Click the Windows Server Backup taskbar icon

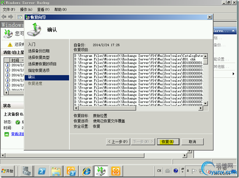(x=101, y=171)
